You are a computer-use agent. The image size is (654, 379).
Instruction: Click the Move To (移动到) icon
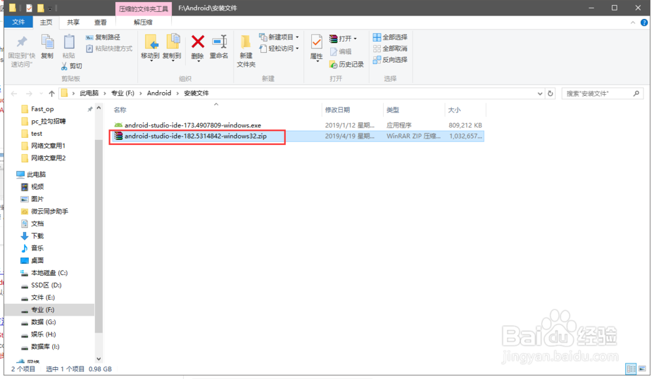coord(150,42)
